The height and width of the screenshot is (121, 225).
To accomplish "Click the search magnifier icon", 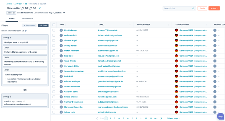I will (x=193, y=9).
